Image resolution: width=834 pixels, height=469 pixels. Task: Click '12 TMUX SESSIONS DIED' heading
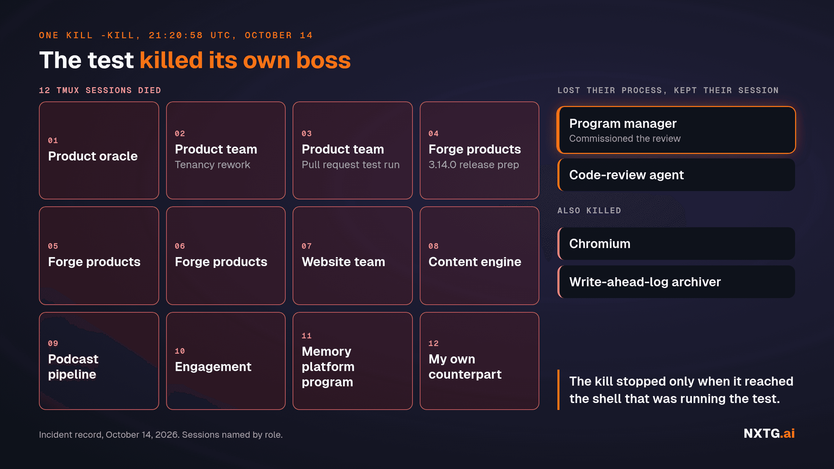100,90
